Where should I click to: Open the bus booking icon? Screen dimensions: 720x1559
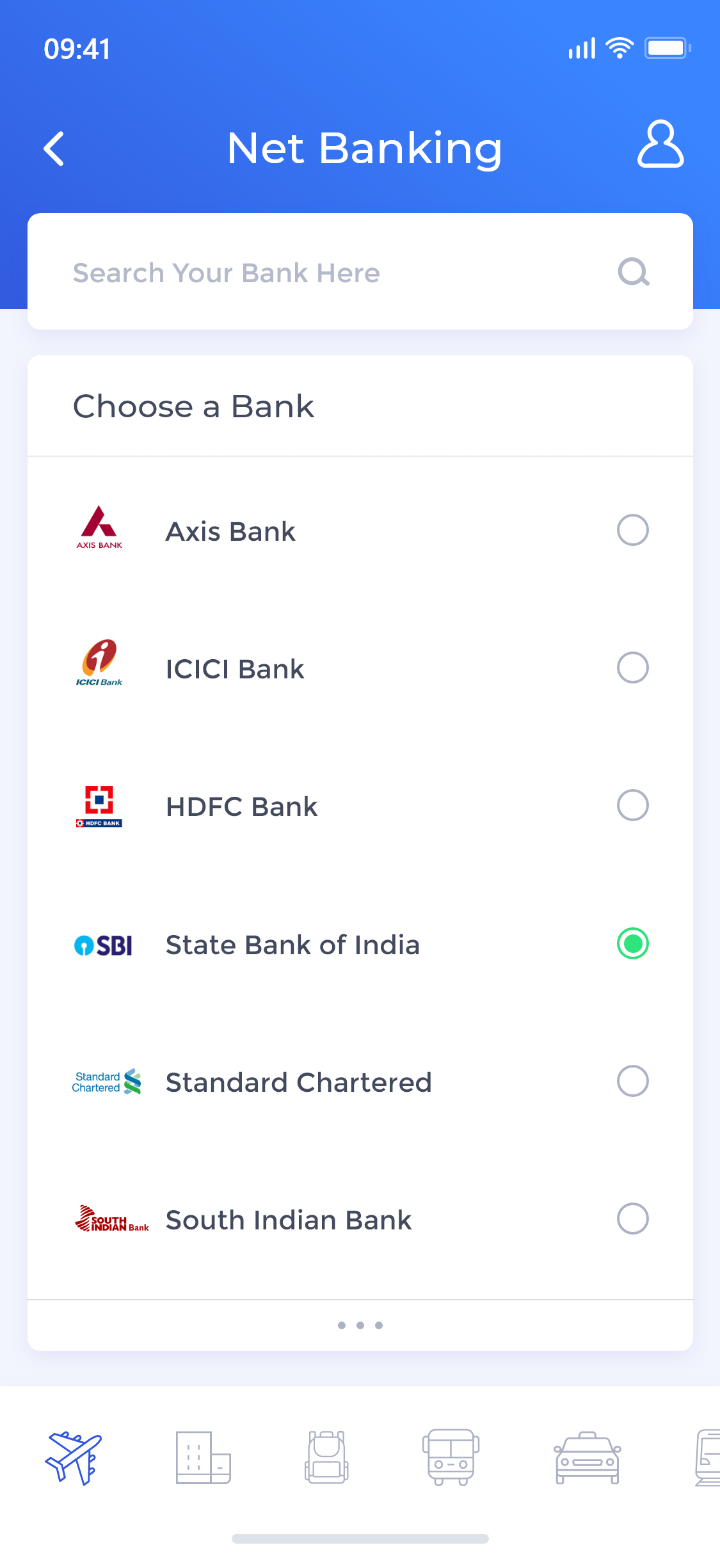point(451,1458)
